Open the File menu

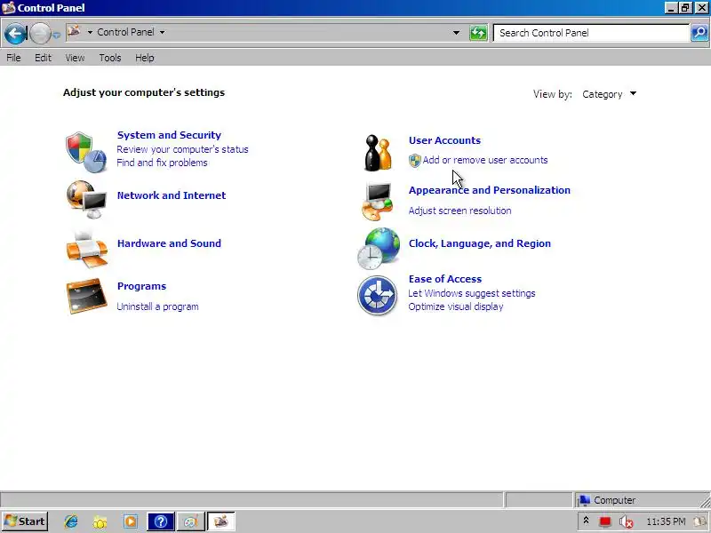13,58
